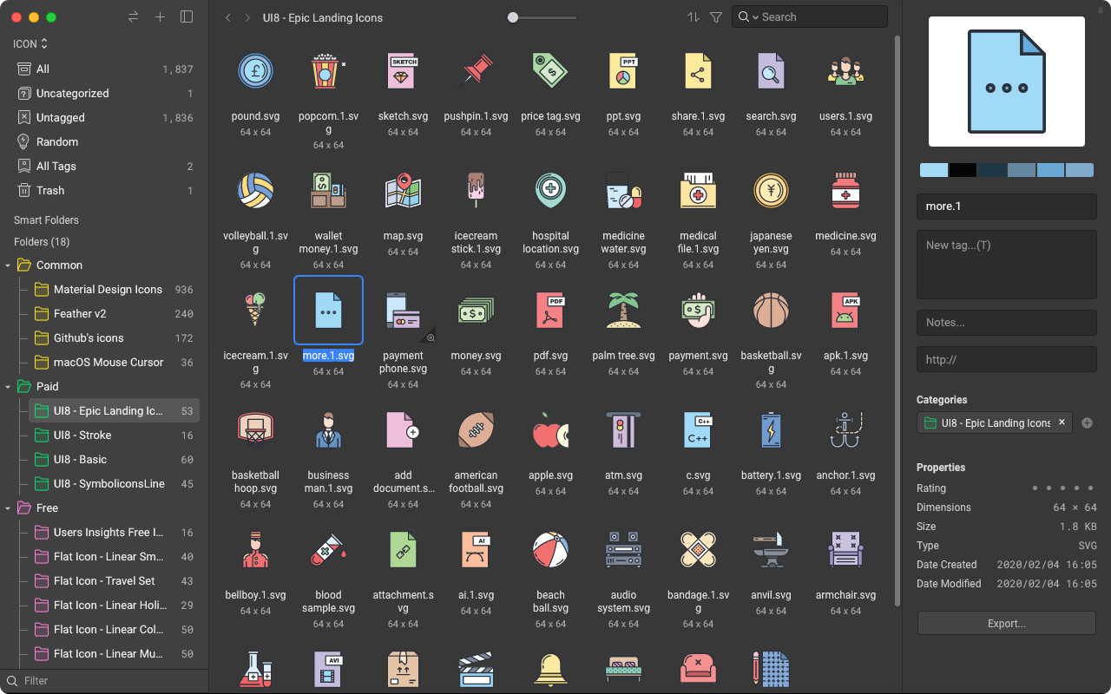Viewport: 1111px width, 694px height.
Task: Collapse the Common folders group
Action: (x=7, y=265)
